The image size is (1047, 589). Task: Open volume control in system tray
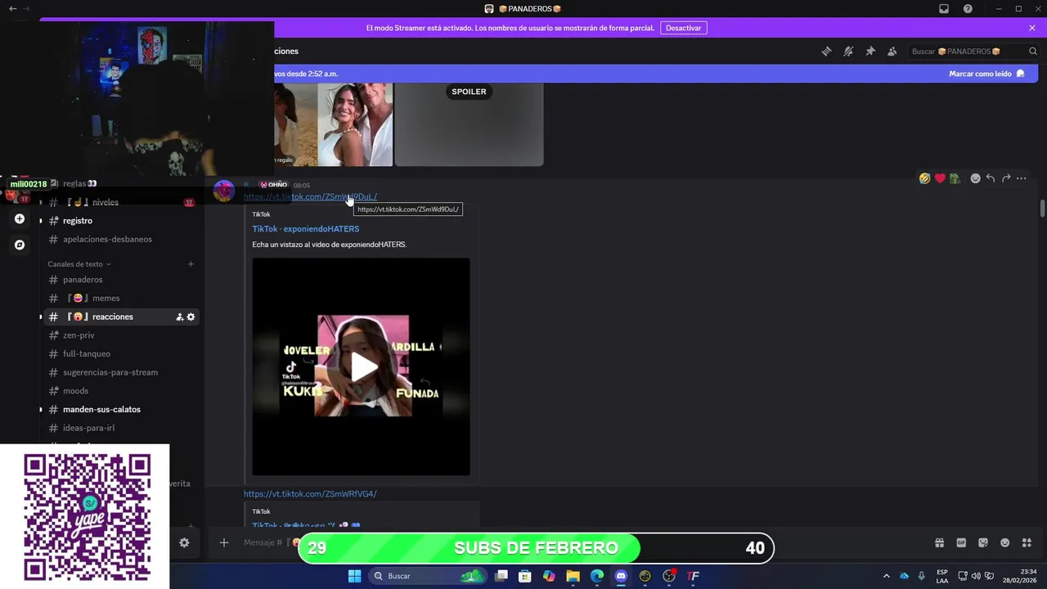(976, 576)
